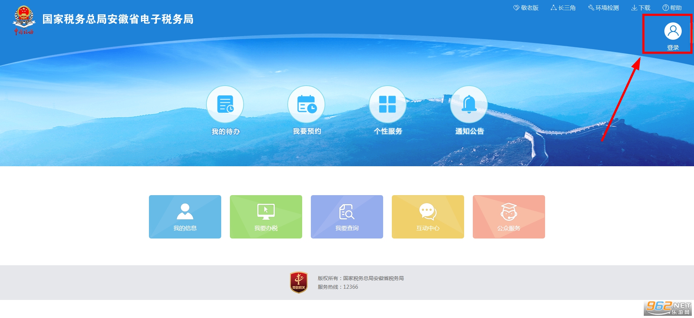Viewport: 694px width, 318px height.
Task: Open the 下载 page
Action: tap(641, 8)
